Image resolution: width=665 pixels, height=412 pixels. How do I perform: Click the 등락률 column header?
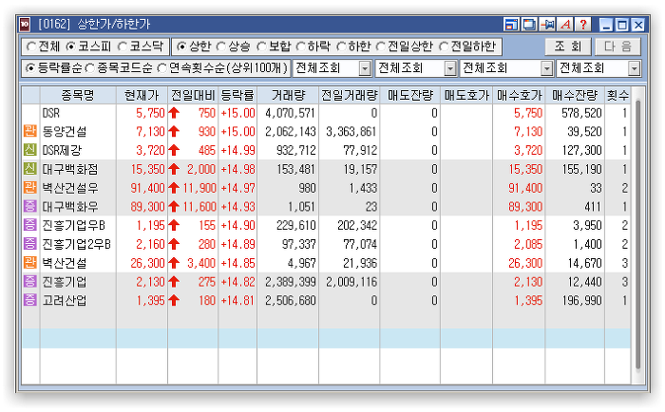237,95
